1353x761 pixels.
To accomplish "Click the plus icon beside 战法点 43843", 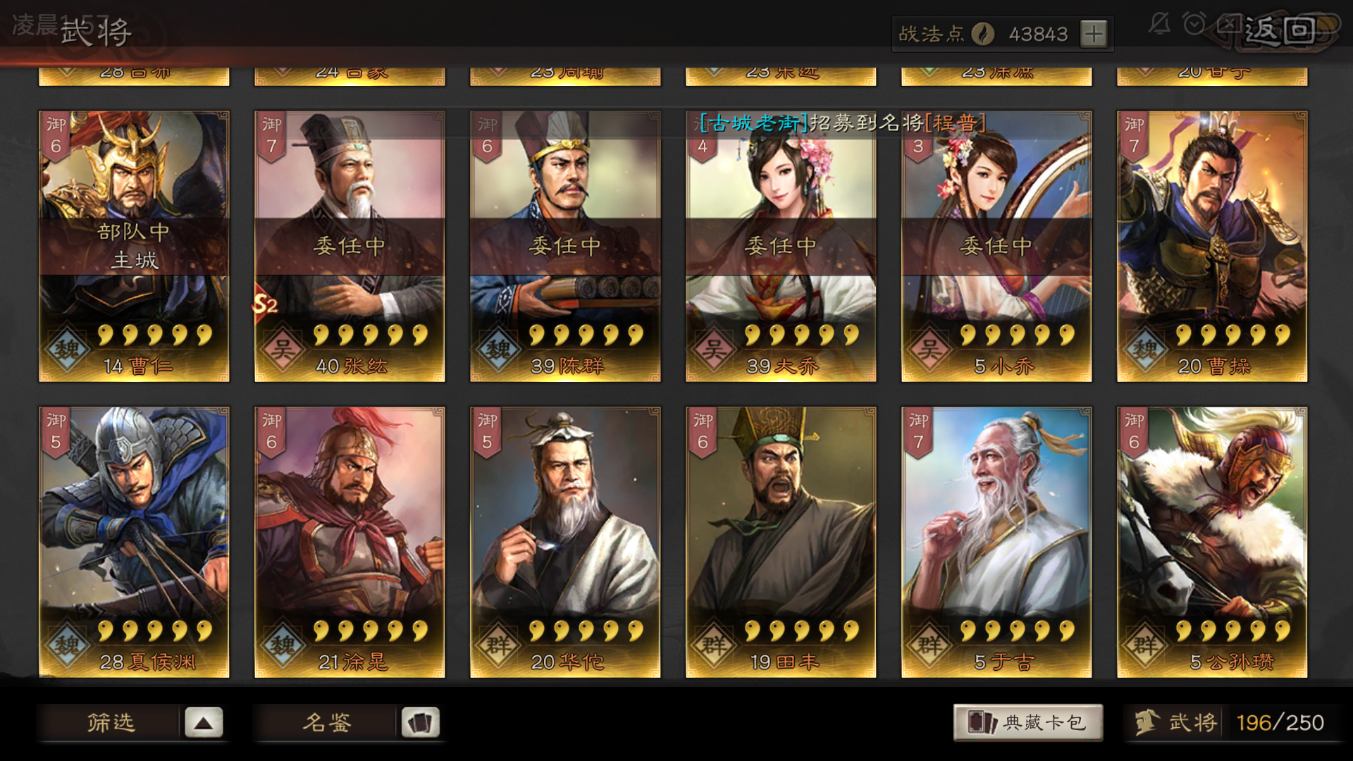I will 1094,34.
